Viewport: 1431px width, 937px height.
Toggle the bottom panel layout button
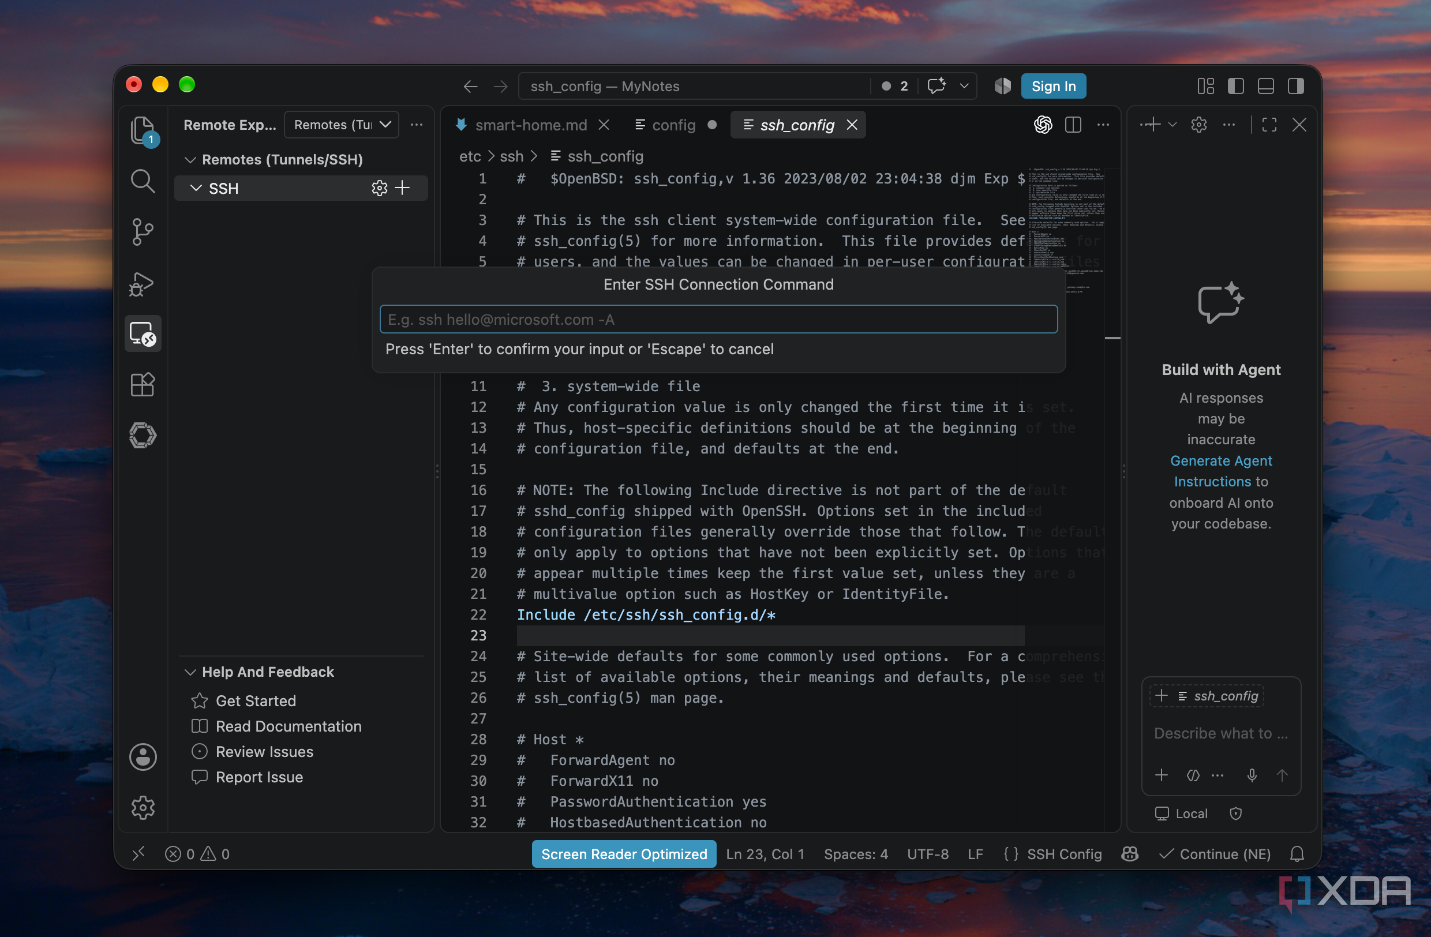point(1265,87)
